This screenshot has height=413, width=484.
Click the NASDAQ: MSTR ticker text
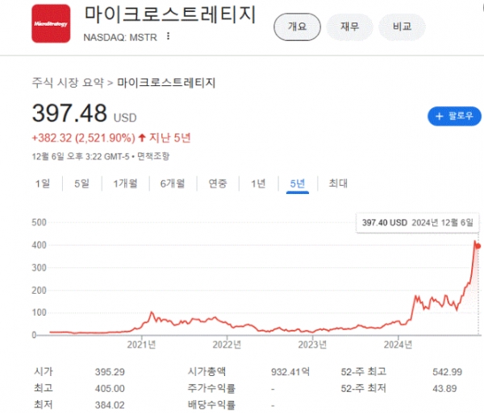[120, 37]
